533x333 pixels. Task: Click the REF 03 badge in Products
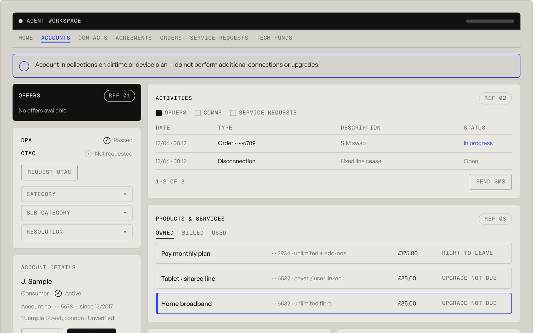tap(495, 219)
